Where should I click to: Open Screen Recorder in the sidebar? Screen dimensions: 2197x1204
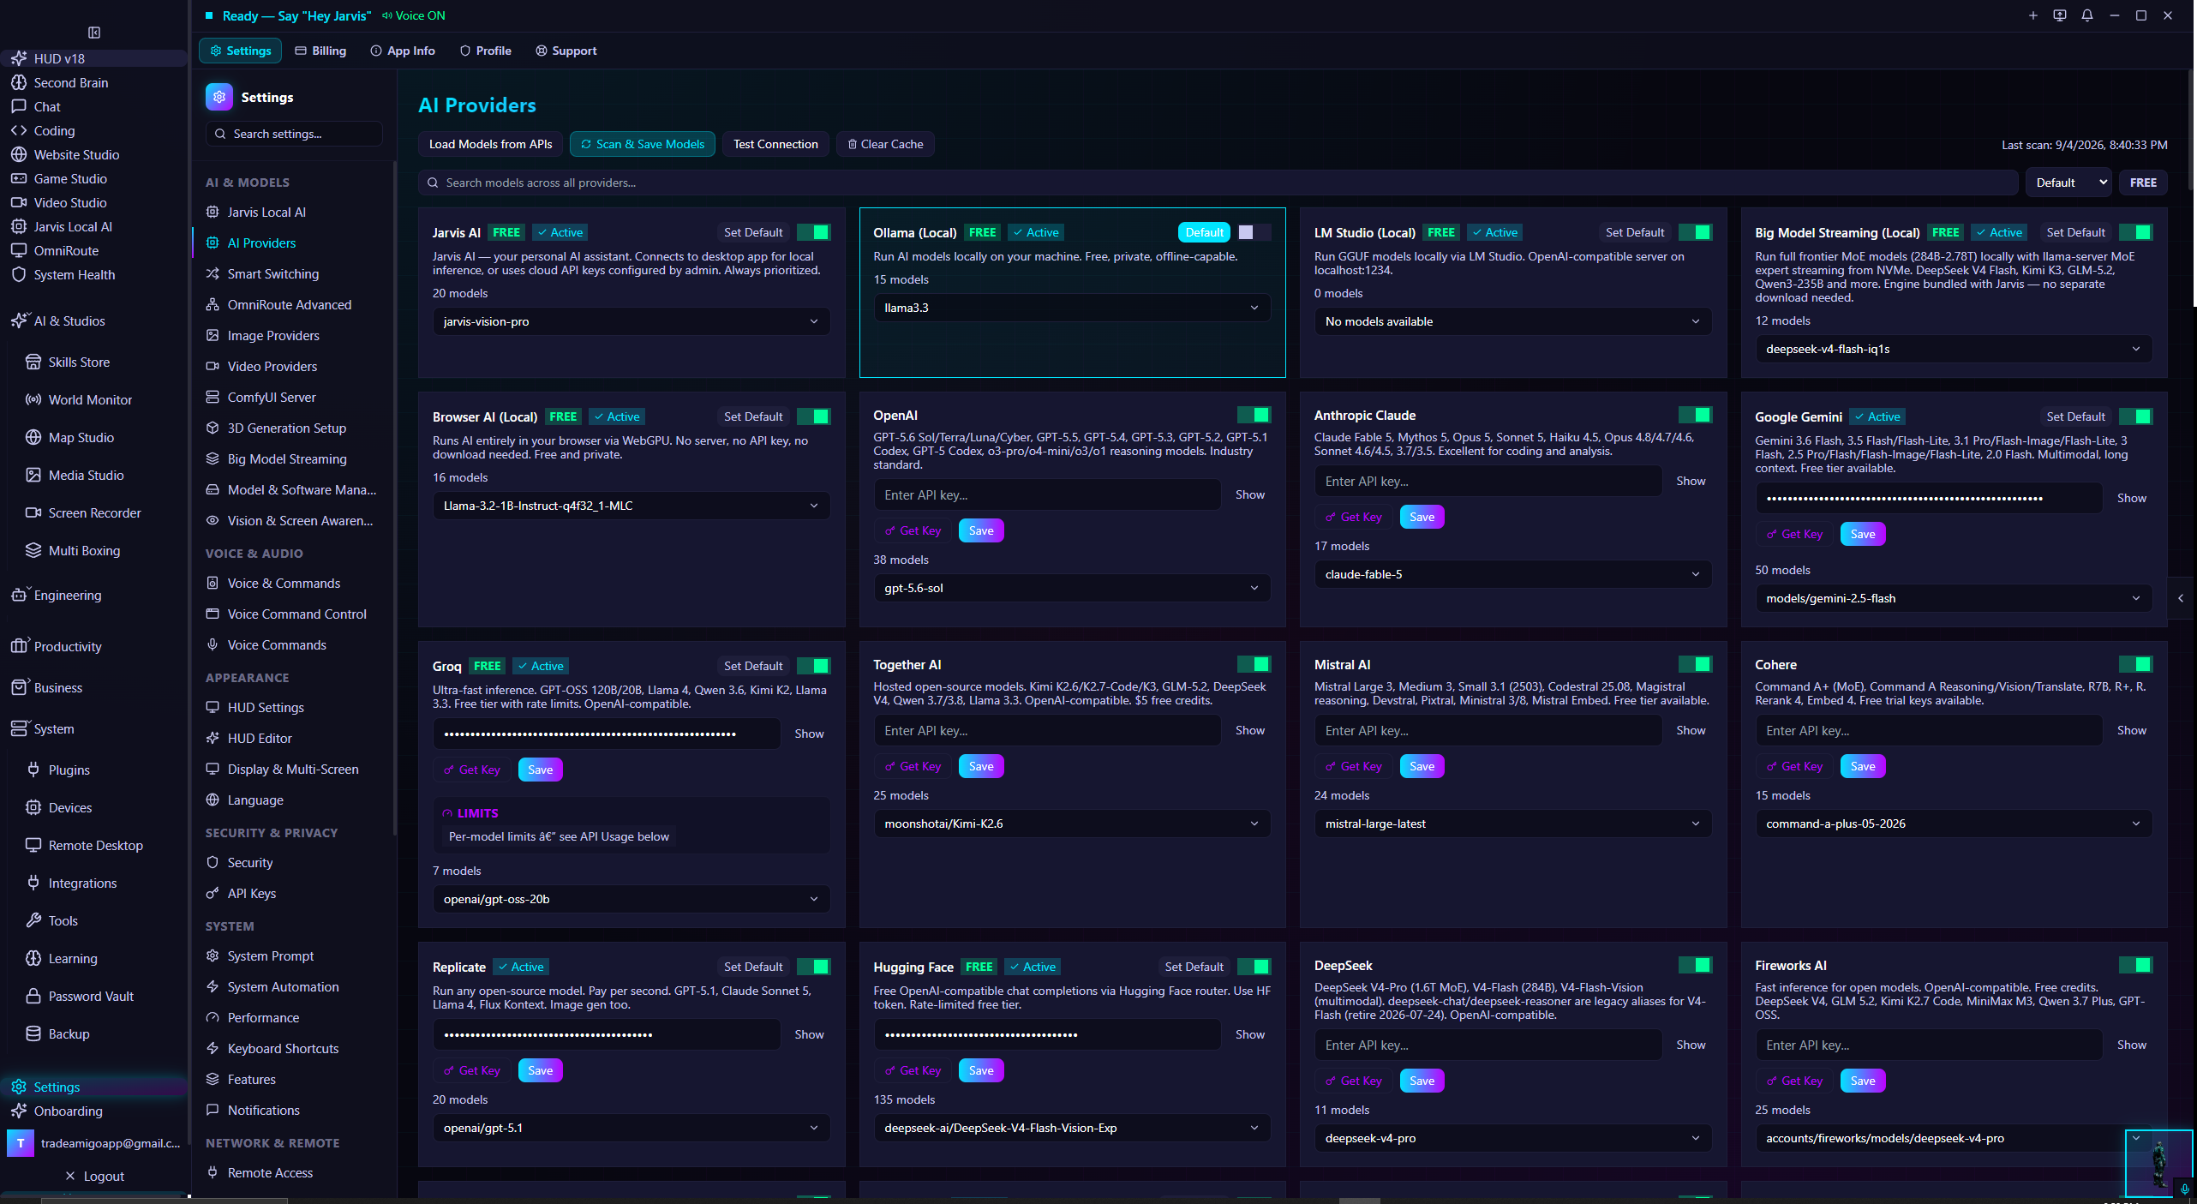coord(94,512)
